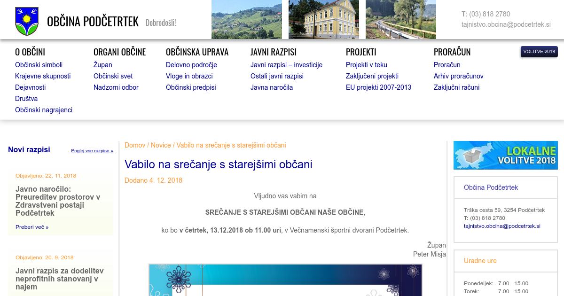Open the Občinski simboli menu item
Screen dimensions: 564x296
point(39,65)
